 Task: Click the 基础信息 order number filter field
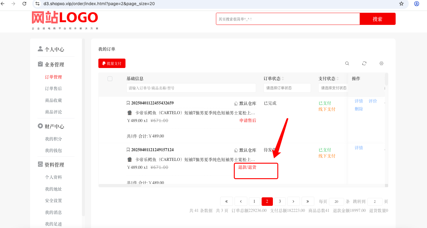coord(191,88)
